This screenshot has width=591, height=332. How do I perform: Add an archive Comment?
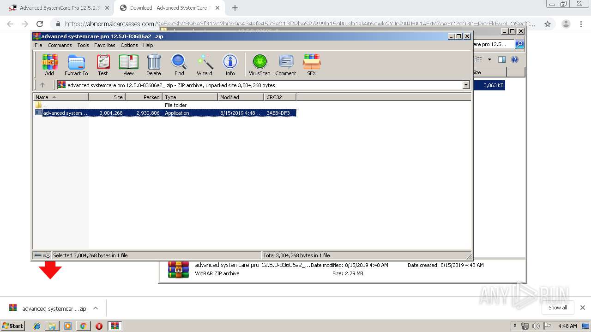point(286,65)
